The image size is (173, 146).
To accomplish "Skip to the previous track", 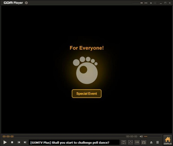I will point(19,142).
